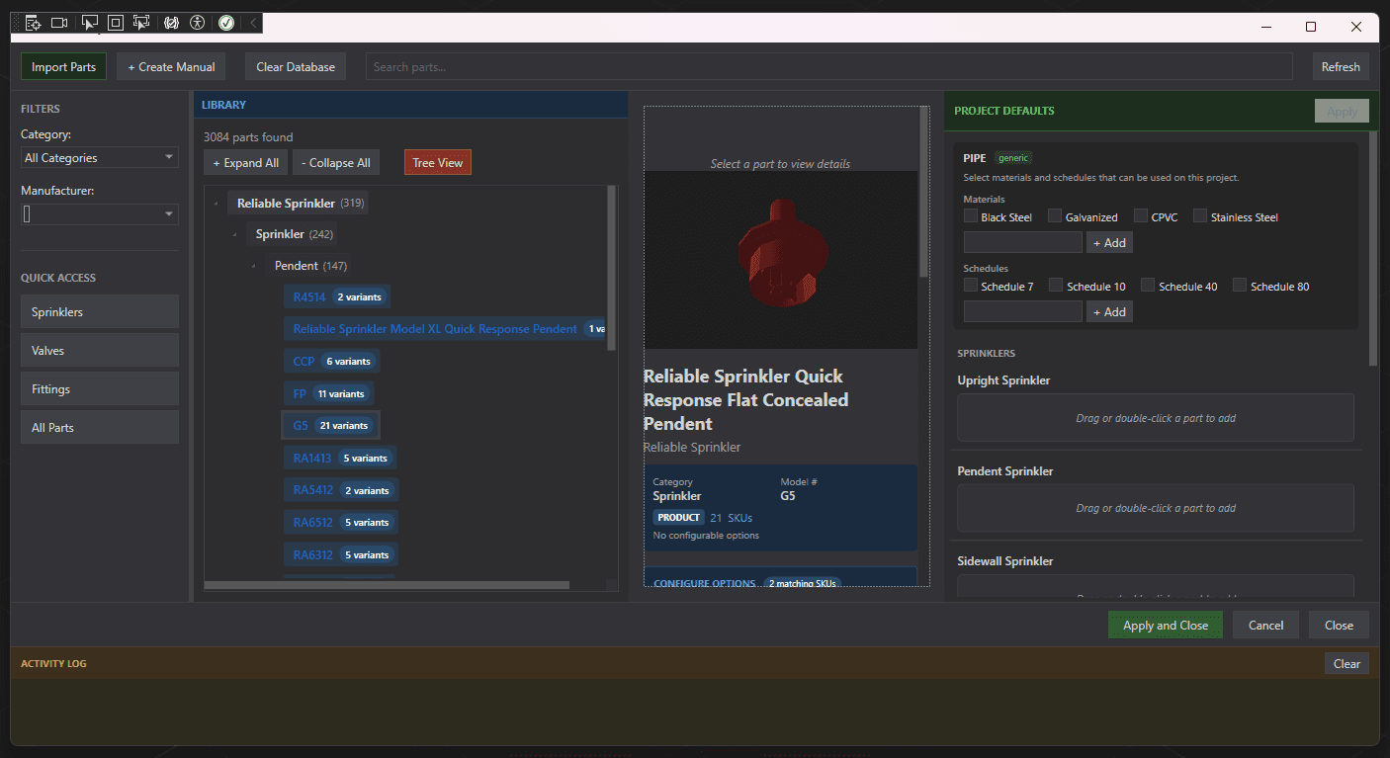Enable the CPVC material checkbox
This screenshot has width=1390, height=758.
tap(1141, 216)
